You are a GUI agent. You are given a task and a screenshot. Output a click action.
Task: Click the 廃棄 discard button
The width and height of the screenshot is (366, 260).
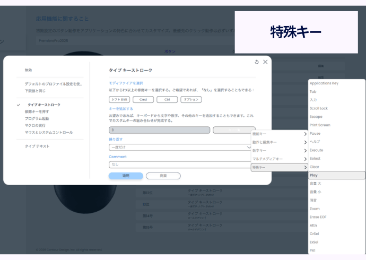tap(163, 176)
